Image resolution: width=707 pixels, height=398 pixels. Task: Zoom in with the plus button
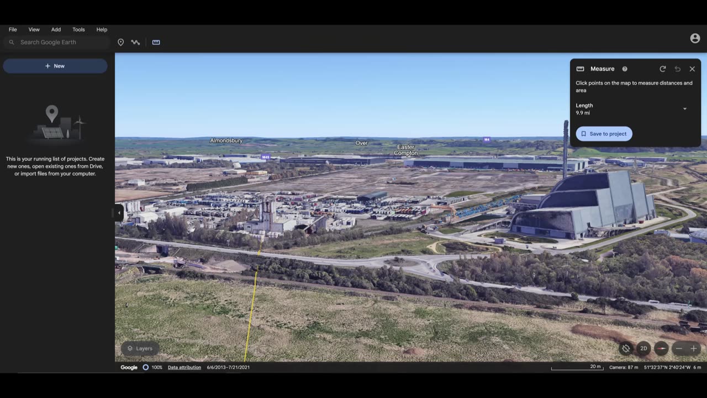click(x=694, y=348)
